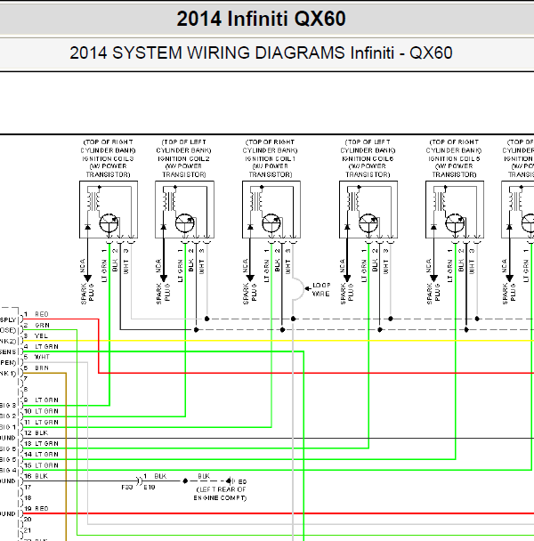Click the F33/E18 connector symbol

[x=139, y=481]
